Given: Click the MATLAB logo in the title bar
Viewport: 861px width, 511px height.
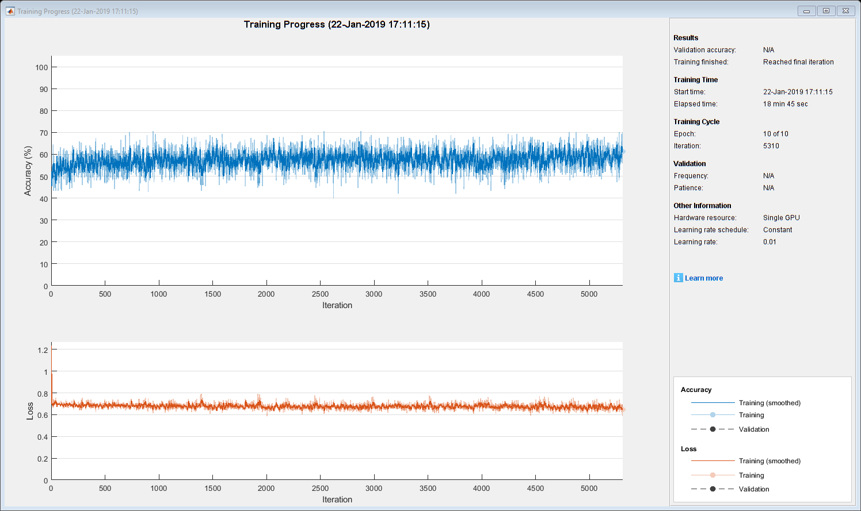Looking at the screenshot, I should tap(10, 11).
